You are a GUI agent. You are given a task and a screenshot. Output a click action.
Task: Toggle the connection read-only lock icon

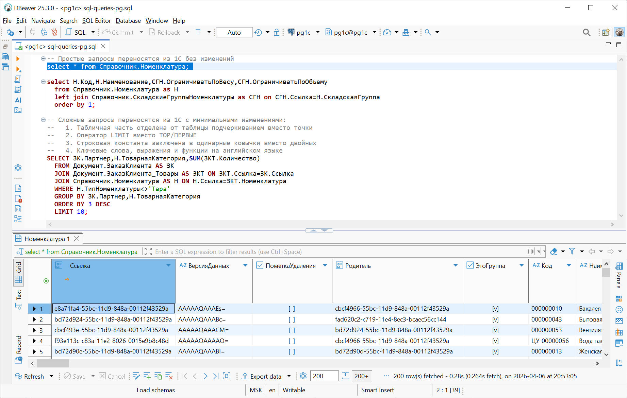pyautogui.click(x=277, y=32)
